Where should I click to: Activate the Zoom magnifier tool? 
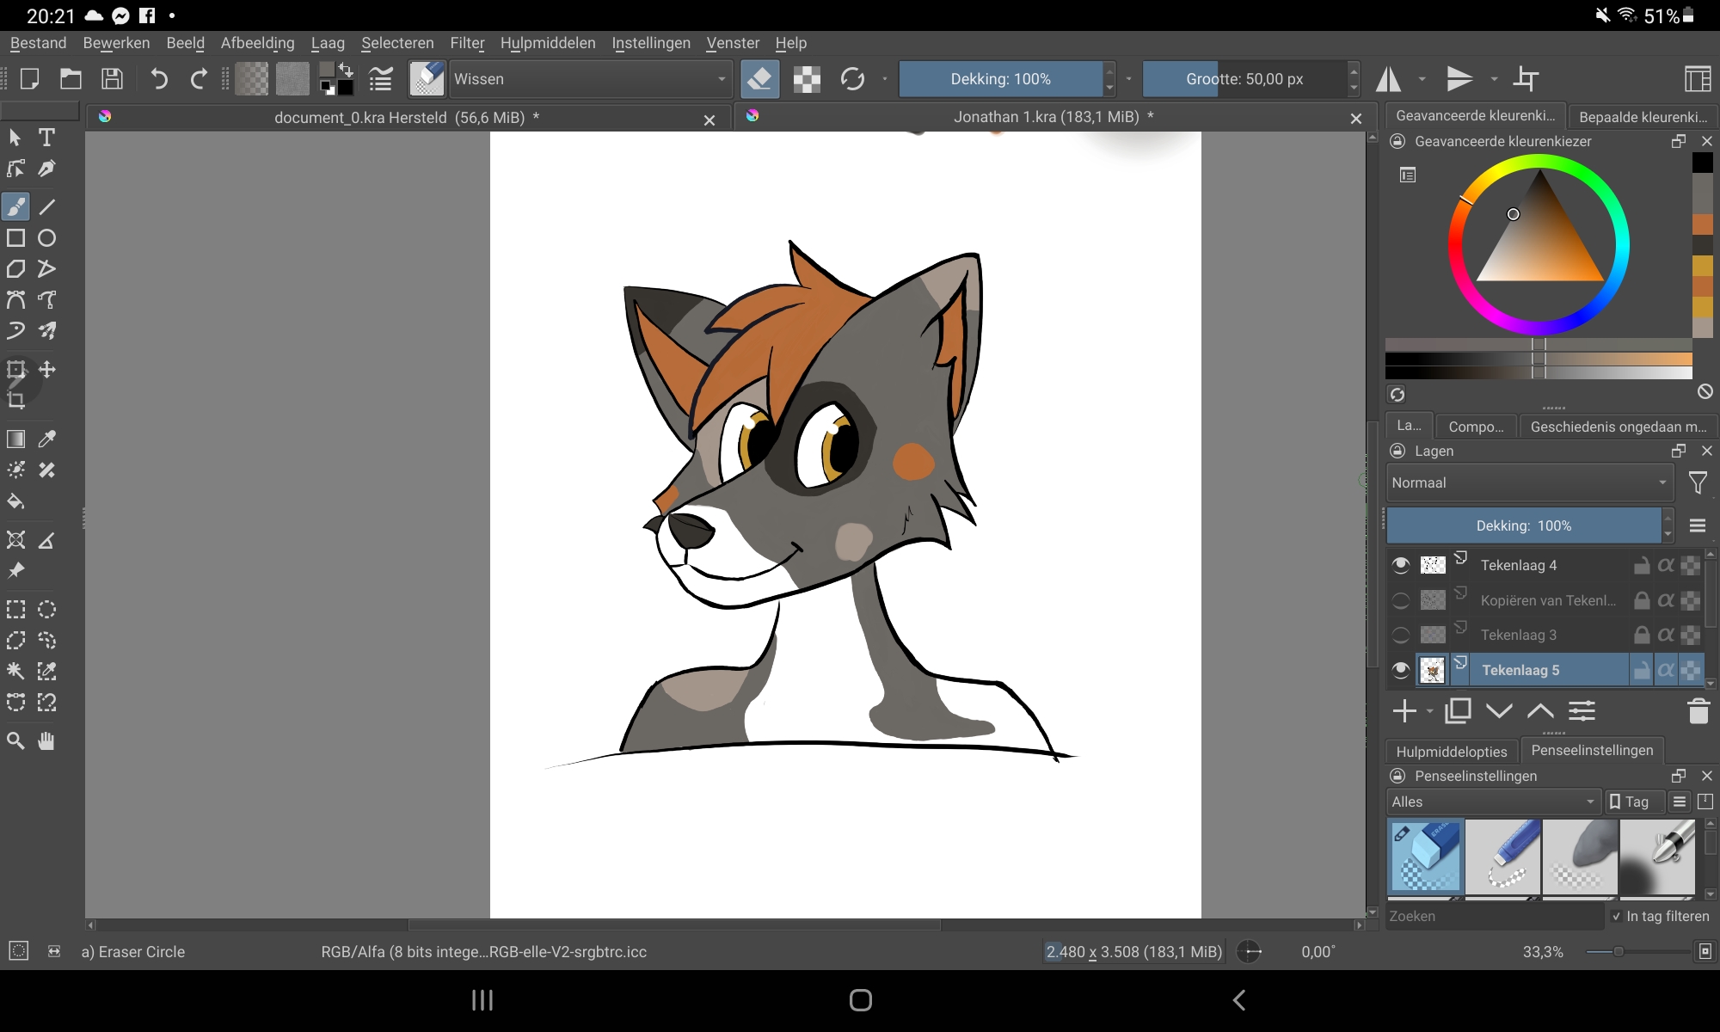pos(15,741)
